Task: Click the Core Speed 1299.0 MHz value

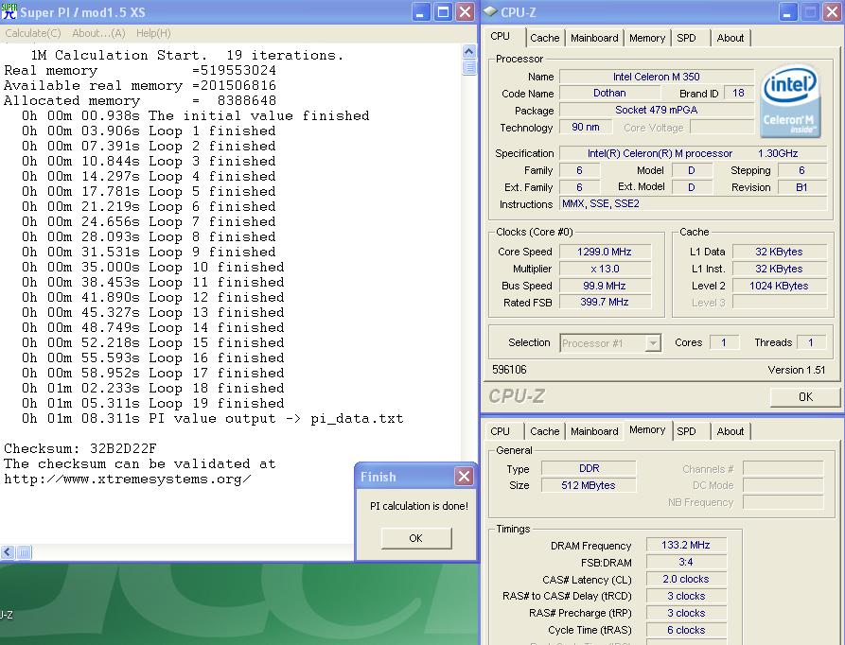Action: (605, 252)
